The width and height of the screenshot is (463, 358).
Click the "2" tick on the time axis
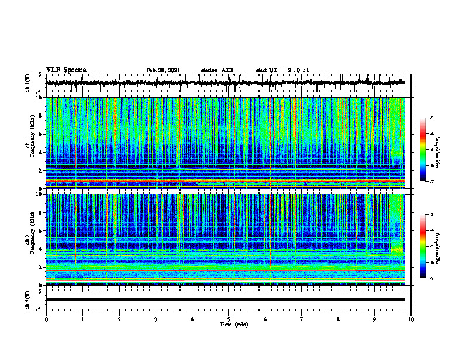point(119,319)
